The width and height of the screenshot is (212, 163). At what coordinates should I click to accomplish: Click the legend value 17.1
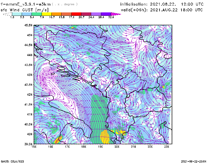pyautogui.click(x=72, y=17)
